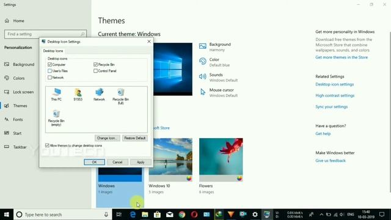Screen dimensions: 391x220
Task: Check the Control Panel checkbox
Action: coord(95,71)
